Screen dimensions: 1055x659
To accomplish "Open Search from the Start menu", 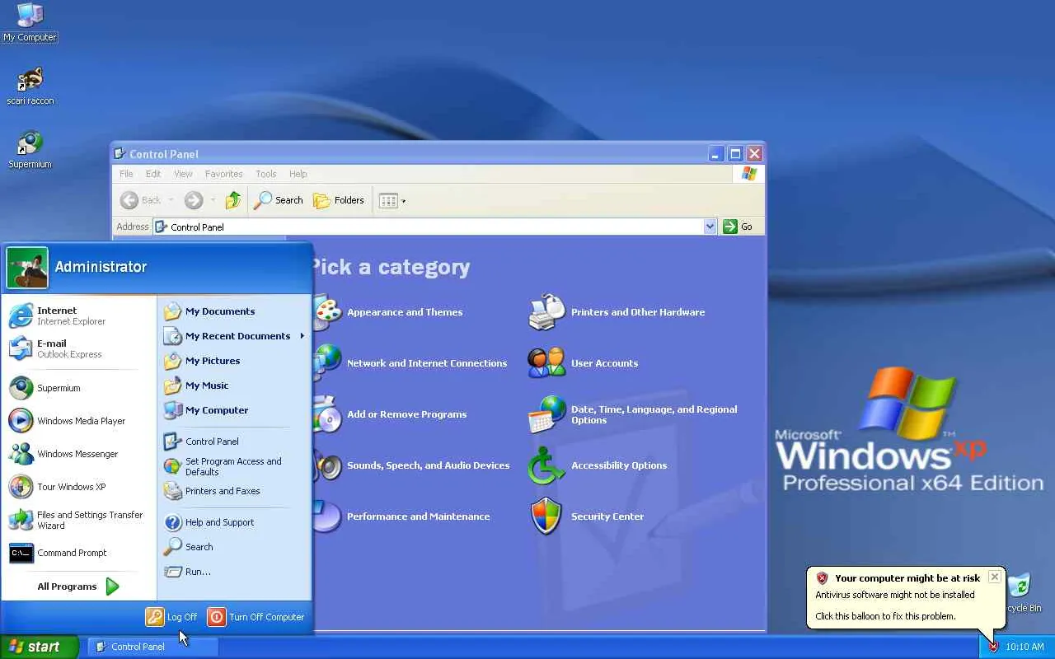I will pos(234,547).
